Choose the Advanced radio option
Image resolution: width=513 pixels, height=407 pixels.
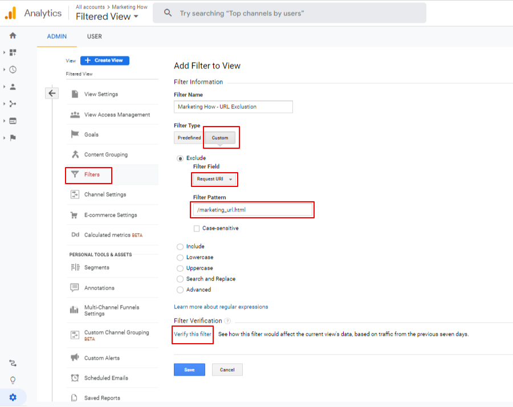(x=180, y=290)
